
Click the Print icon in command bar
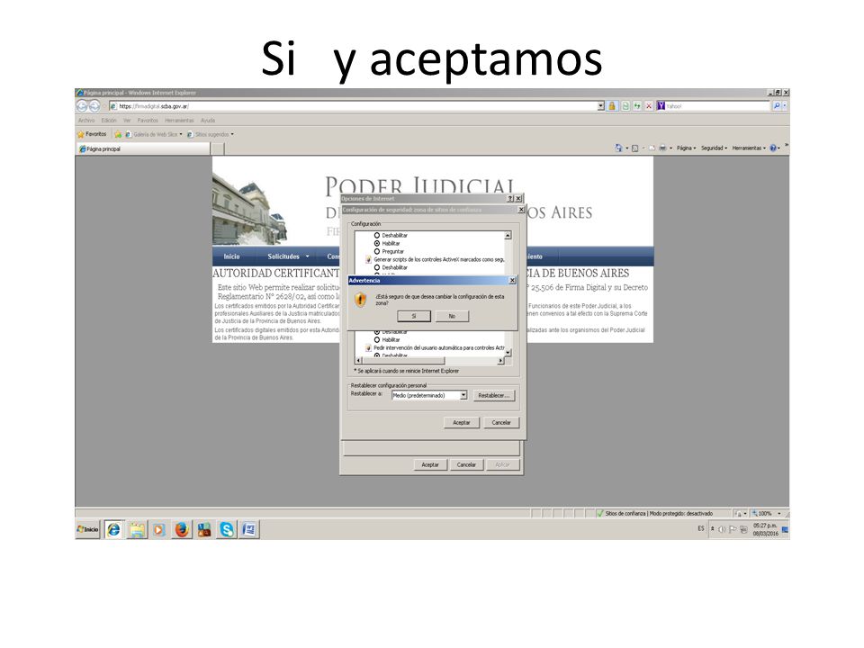coord(663,148)
